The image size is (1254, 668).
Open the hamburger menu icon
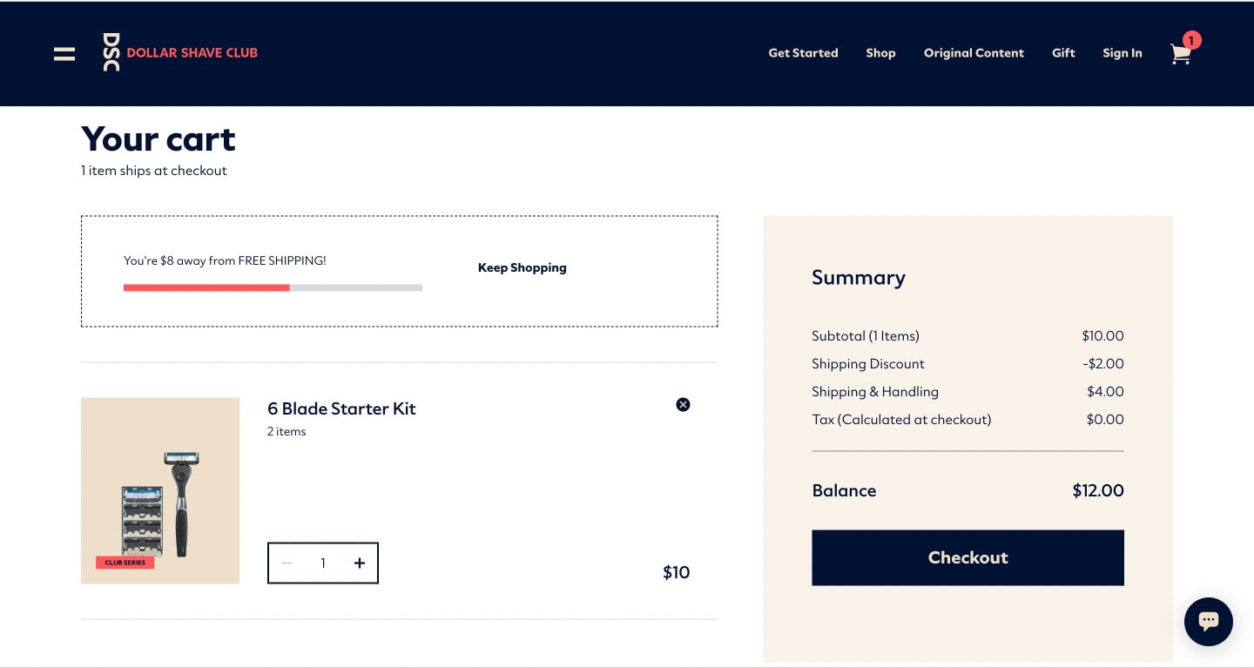[x=64, y=53]
